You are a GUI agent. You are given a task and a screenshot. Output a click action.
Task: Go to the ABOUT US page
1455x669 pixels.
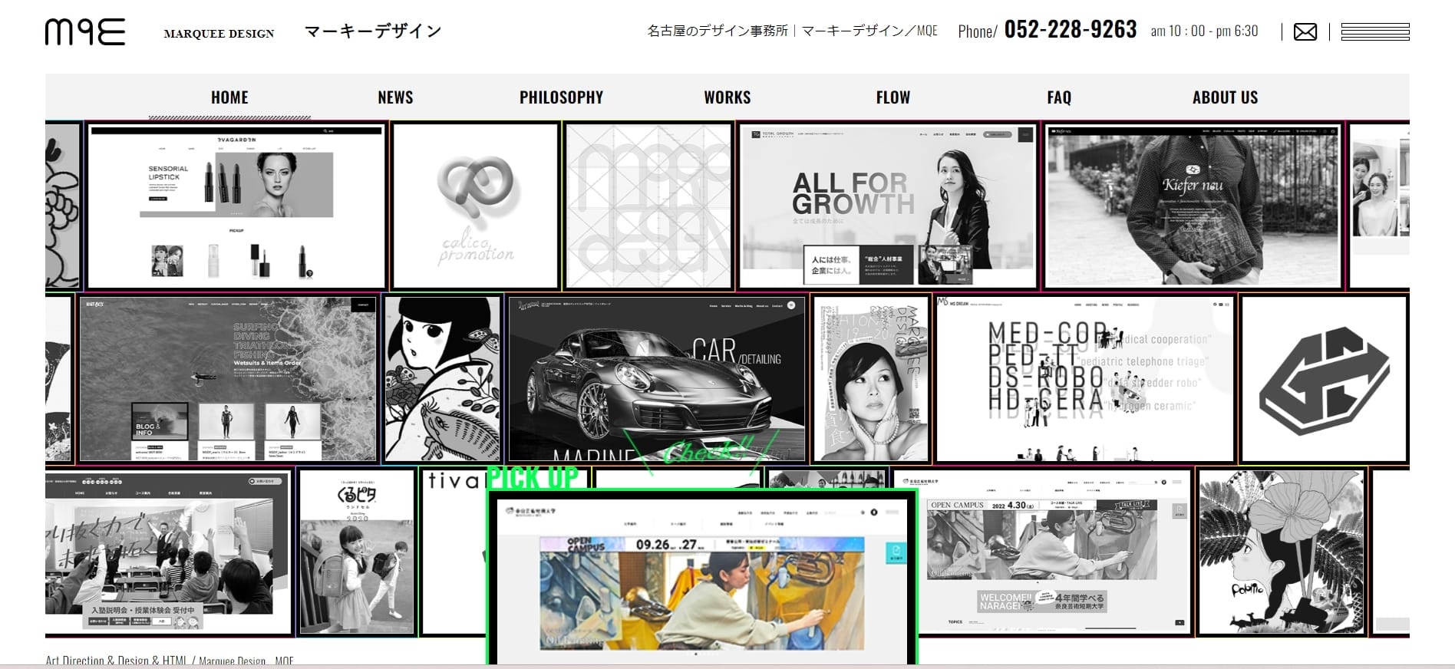pyautogui.click(x=1225, y=97)
